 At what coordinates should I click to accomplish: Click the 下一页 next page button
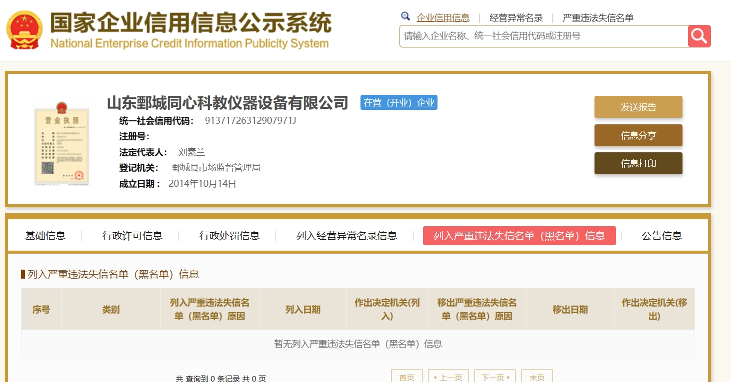click(495, 377)
